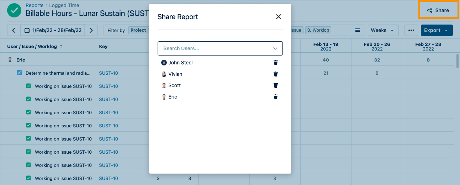Expand the Search Users dropdown chevron

tap(275, 48)
